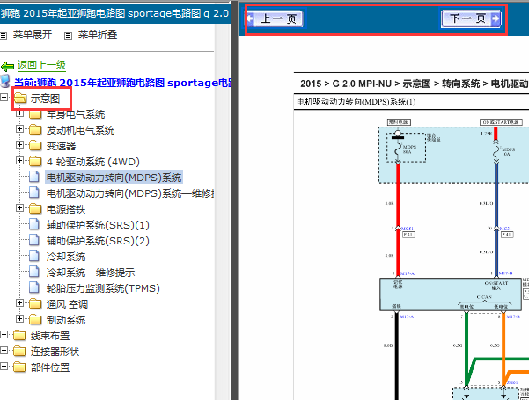Click the 连接器形状 folder icon
This screenshot has height=400, width=529.
click(19, 351)
